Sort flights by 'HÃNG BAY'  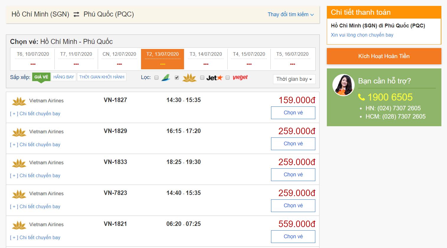[64, 77]
